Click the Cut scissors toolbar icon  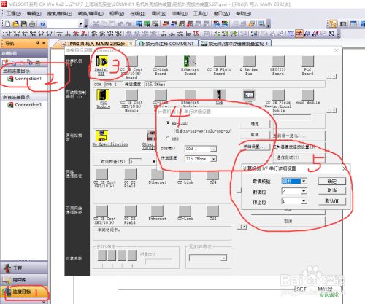click(96, 24)
